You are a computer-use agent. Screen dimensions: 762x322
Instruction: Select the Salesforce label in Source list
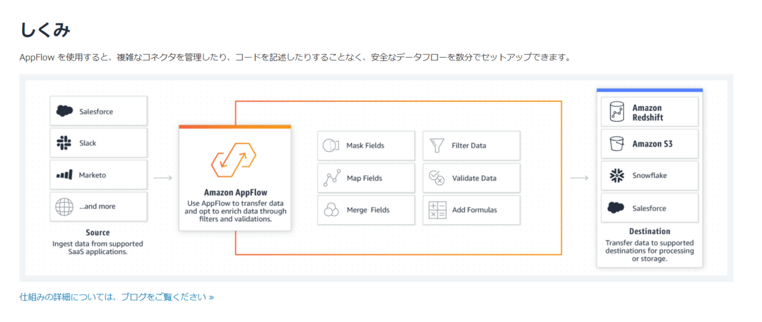(96, 112)
